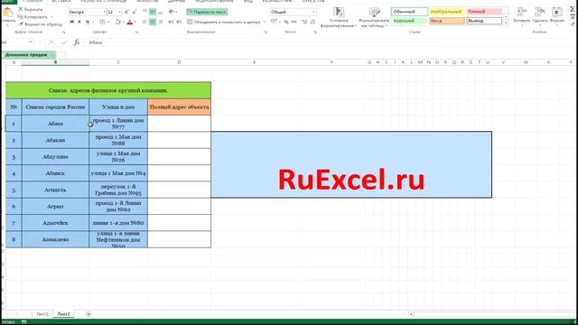Toggle Underline Ч formatting
Image resolution: width=578 pixels, height=325 pixels.
(x=88, y=22)
